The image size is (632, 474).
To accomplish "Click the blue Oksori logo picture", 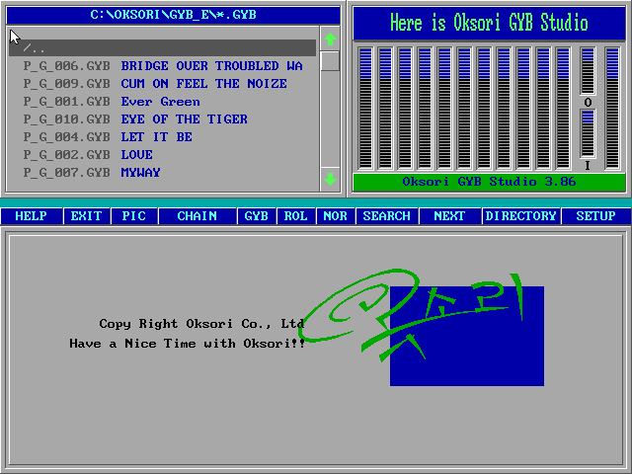I will (467, 336).
